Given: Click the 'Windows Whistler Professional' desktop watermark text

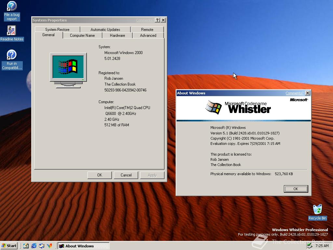Looking at the screenshot, I should click(300, 230).
